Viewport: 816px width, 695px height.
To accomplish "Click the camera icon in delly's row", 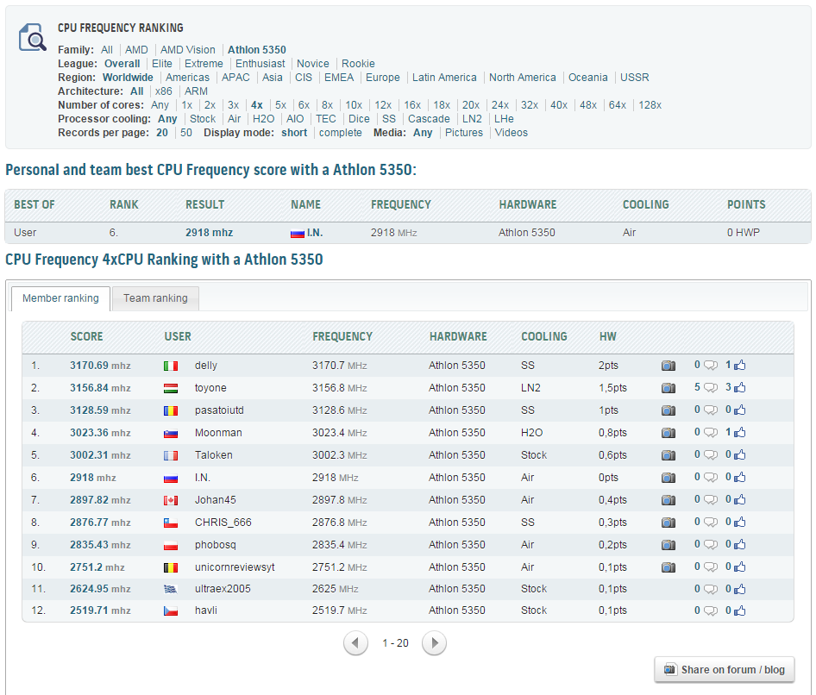I will [x=668, y=366].
